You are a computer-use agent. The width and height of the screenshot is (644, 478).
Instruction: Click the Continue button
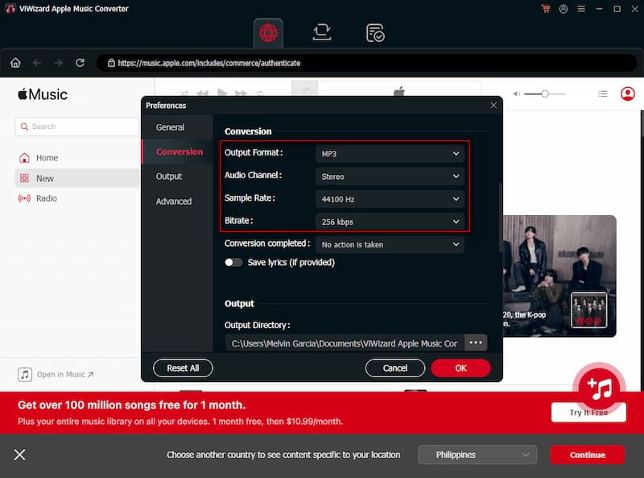(x=588, y=455)
